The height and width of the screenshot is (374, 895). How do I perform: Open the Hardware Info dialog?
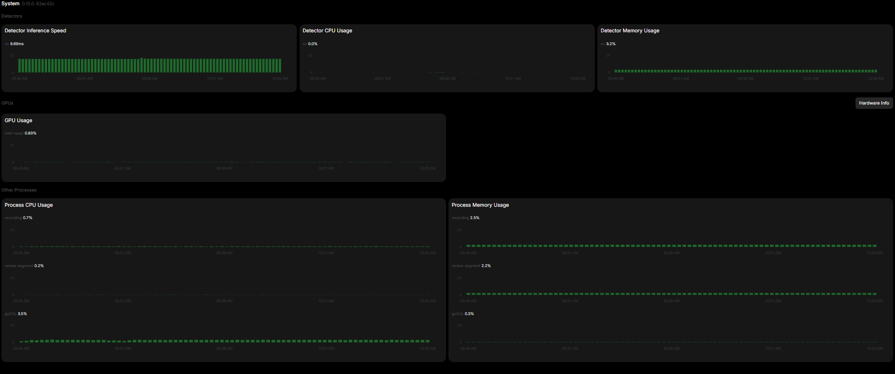click(874, 103)
